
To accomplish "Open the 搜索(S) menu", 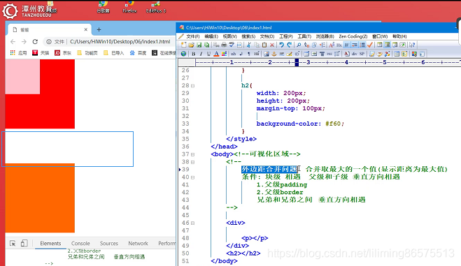I will 248,36.
